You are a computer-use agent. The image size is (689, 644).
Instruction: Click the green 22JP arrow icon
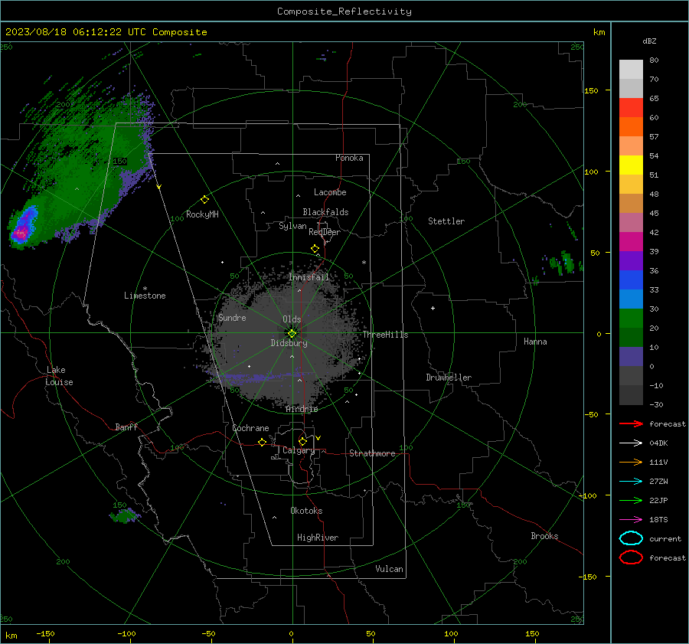tap(631, 500)
